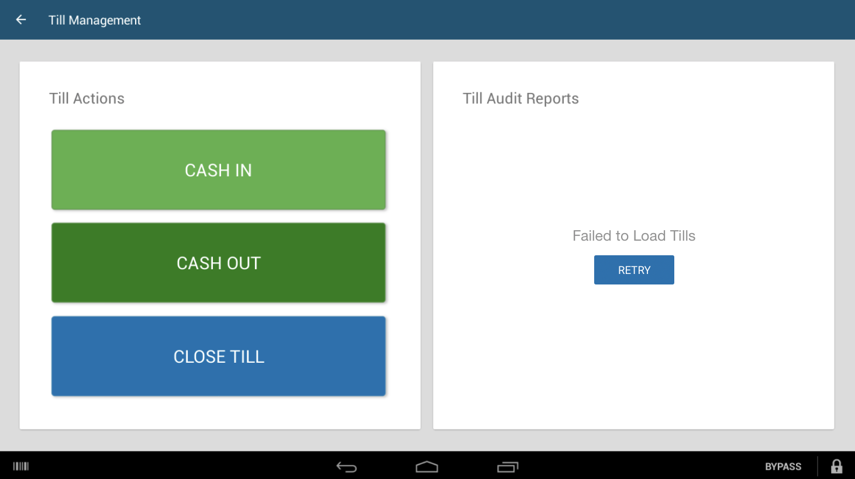The image size is (855, 479).
Task: Tap the CLOSE TILL button
Action: [218, 356]
